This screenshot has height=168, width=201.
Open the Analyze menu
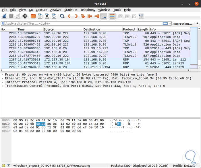click(x=56, y=10)
